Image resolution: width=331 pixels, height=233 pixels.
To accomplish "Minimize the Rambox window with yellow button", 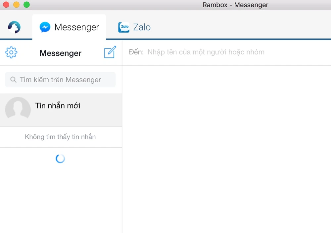I will [16, 5].
